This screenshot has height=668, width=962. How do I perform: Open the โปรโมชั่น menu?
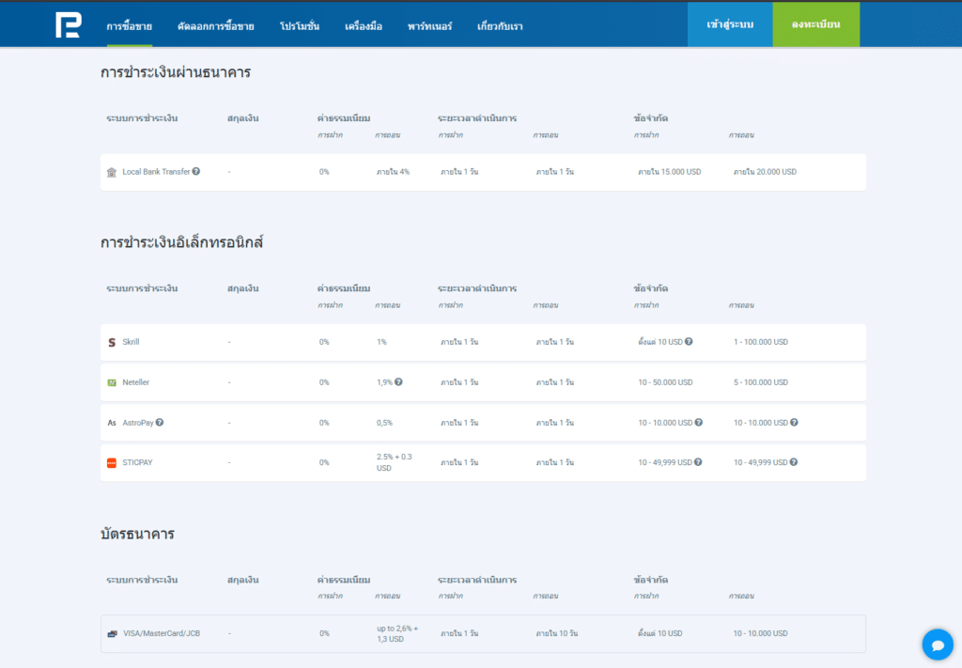pos(300,26)
